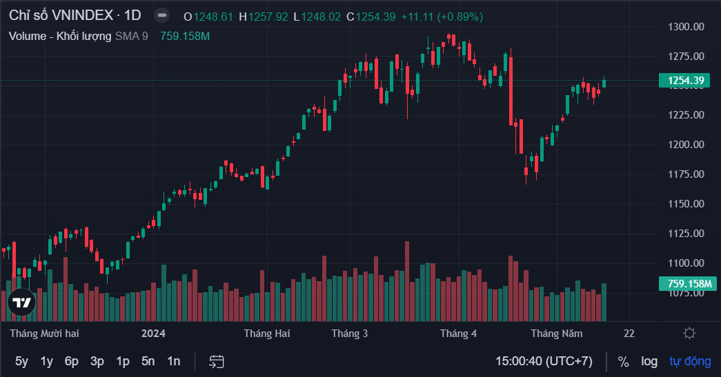Toggle percent scale mode
Image resolution: width=721 pixels, height=377 pixels.
click(x=624, y=362)
